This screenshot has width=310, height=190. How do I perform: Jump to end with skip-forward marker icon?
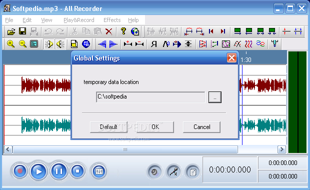tap(223, 31)
